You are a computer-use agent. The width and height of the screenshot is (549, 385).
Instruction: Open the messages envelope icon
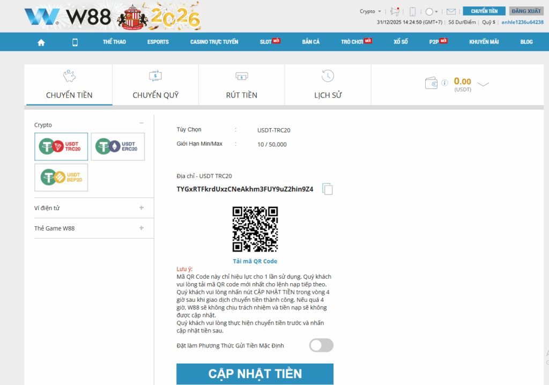451,11
